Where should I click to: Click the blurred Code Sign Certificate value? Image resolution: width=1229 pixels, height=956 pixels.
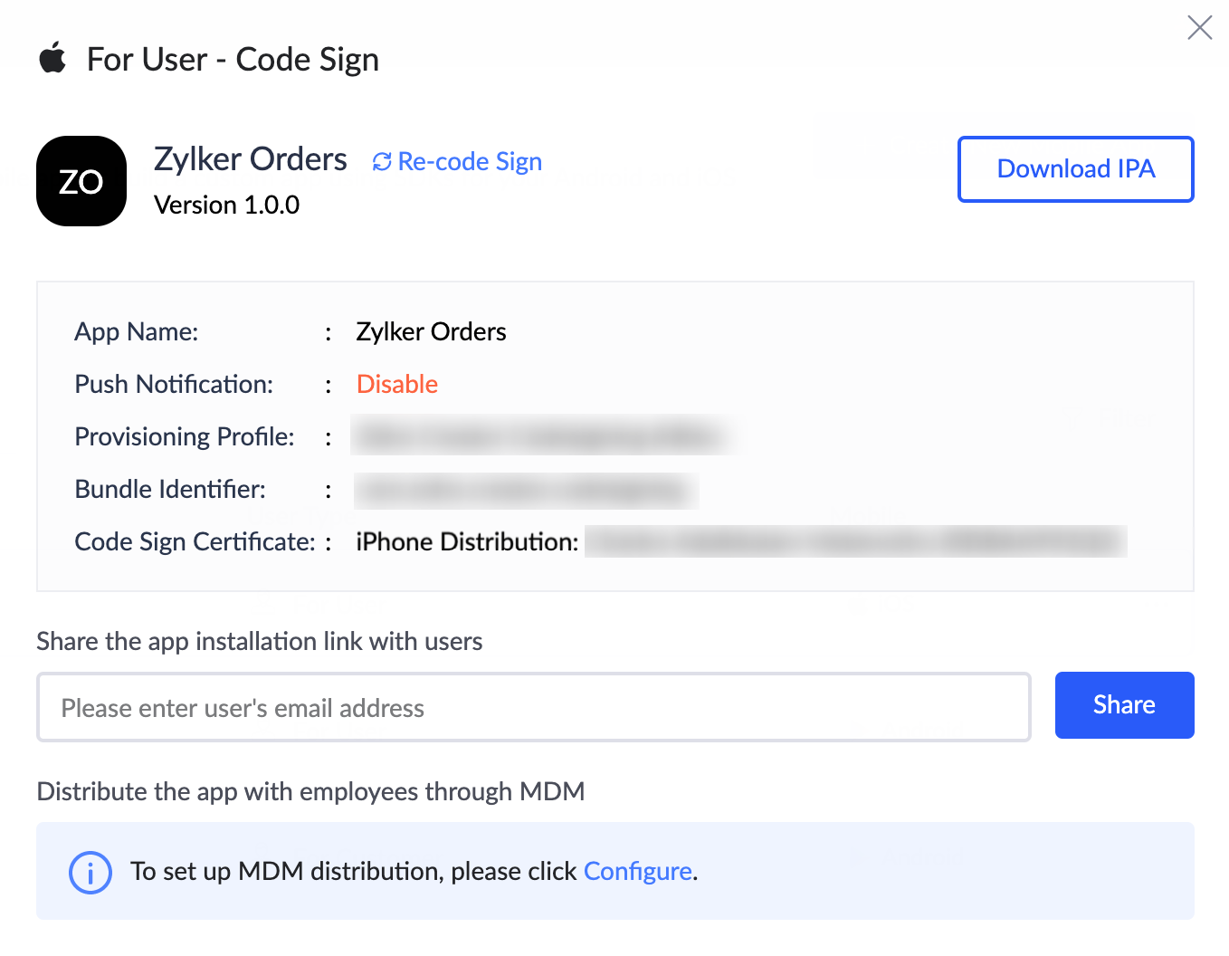coord(854,541)
